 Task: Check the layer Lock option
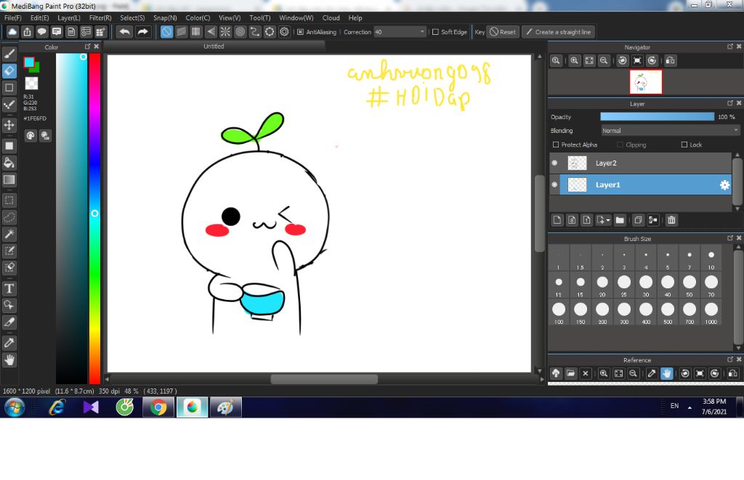click(x=684, y=145)
